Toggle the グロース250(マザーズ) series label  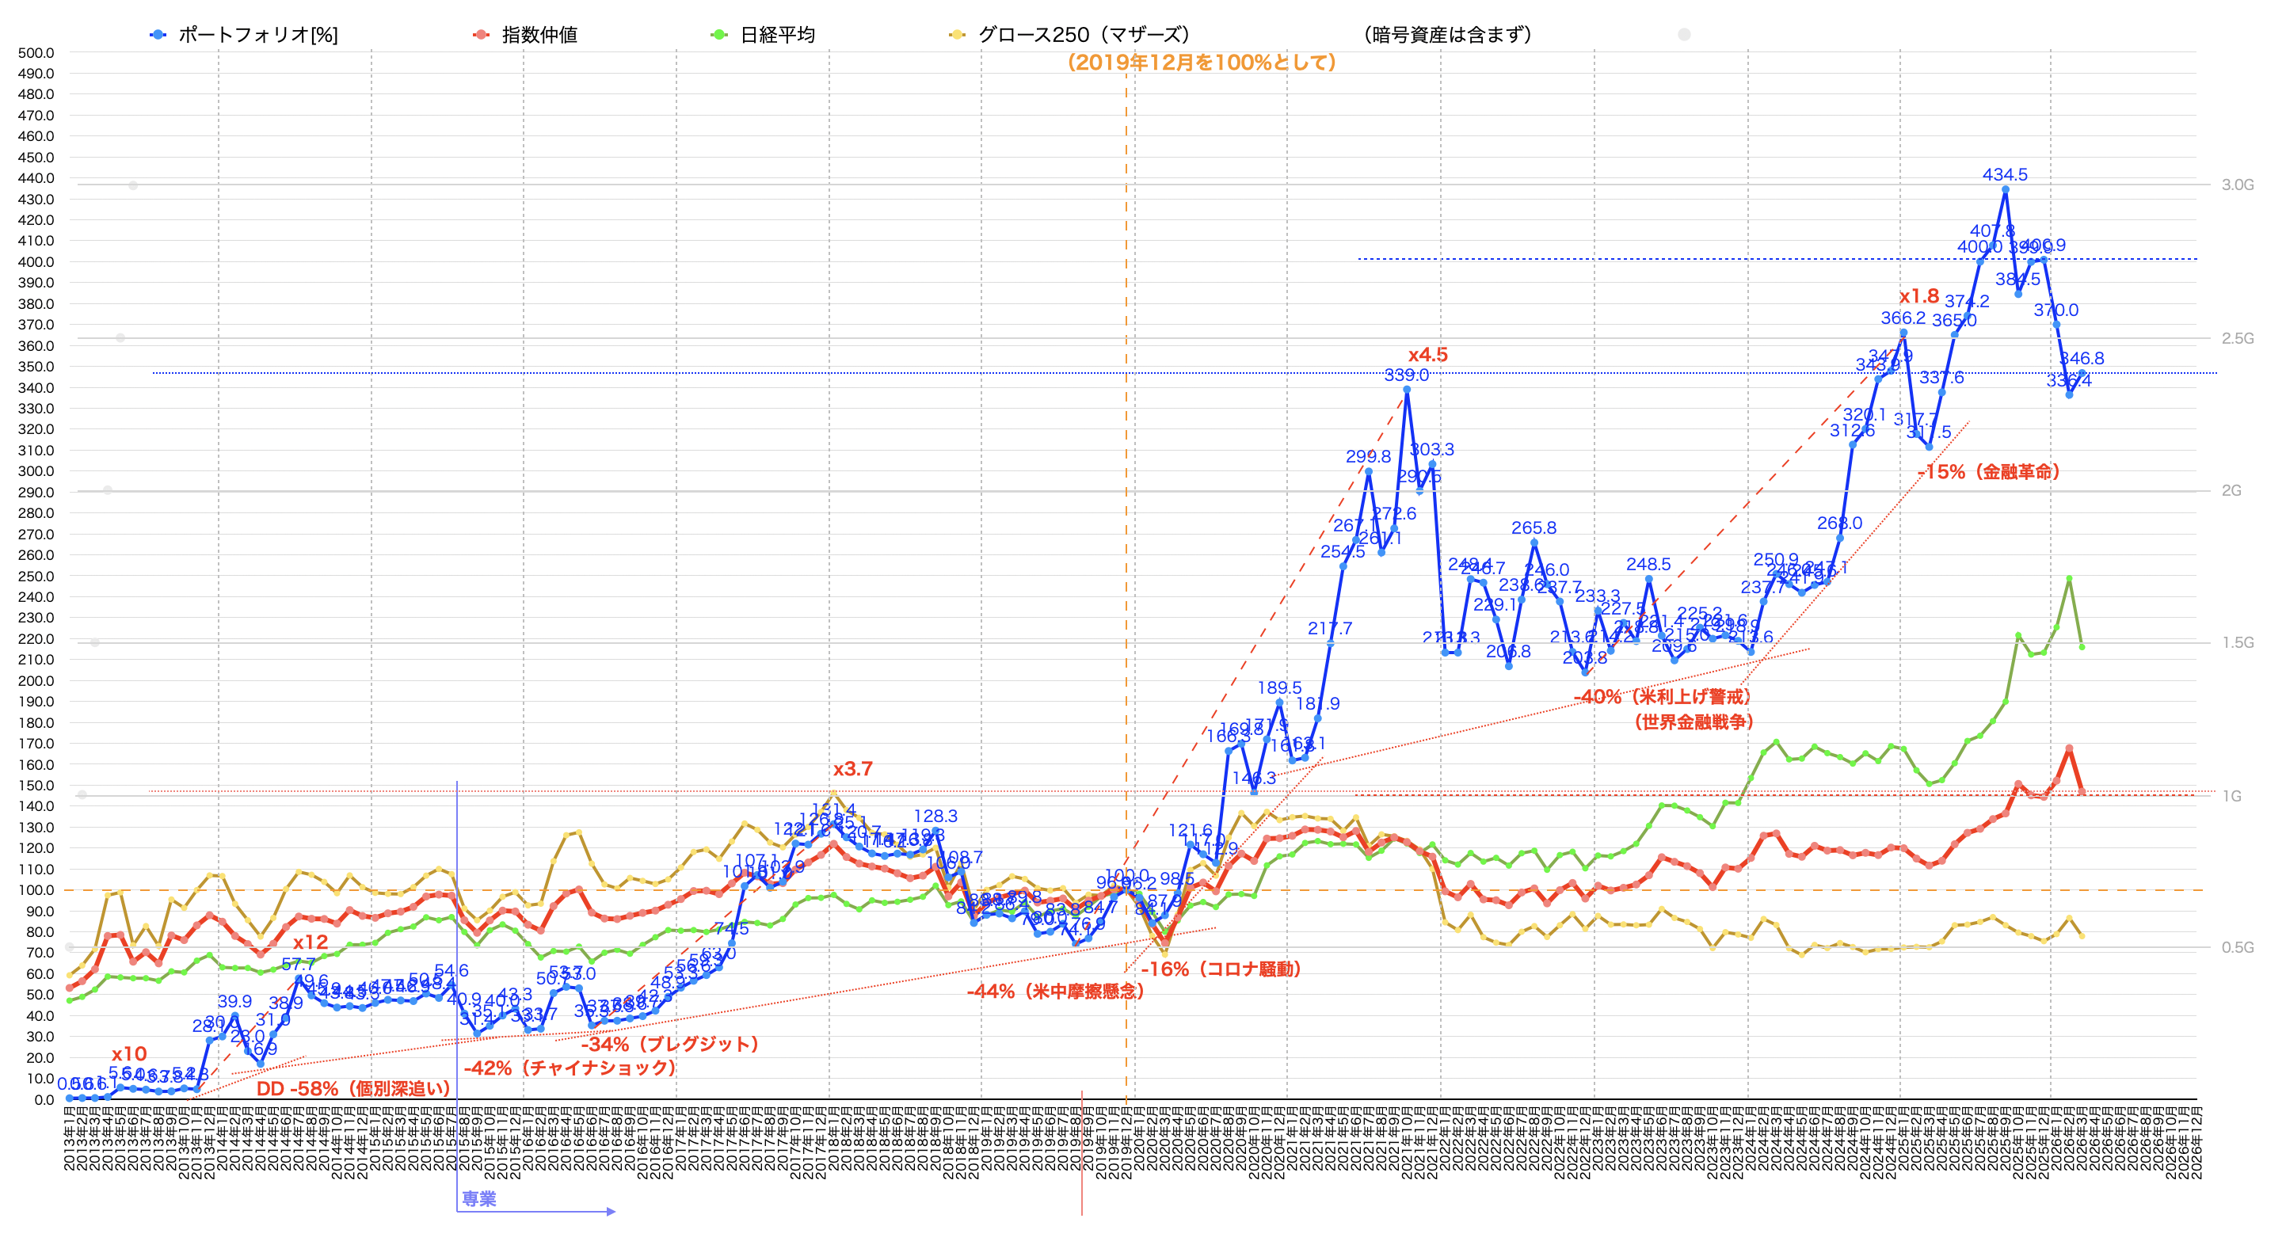(x=1084, y=35)
